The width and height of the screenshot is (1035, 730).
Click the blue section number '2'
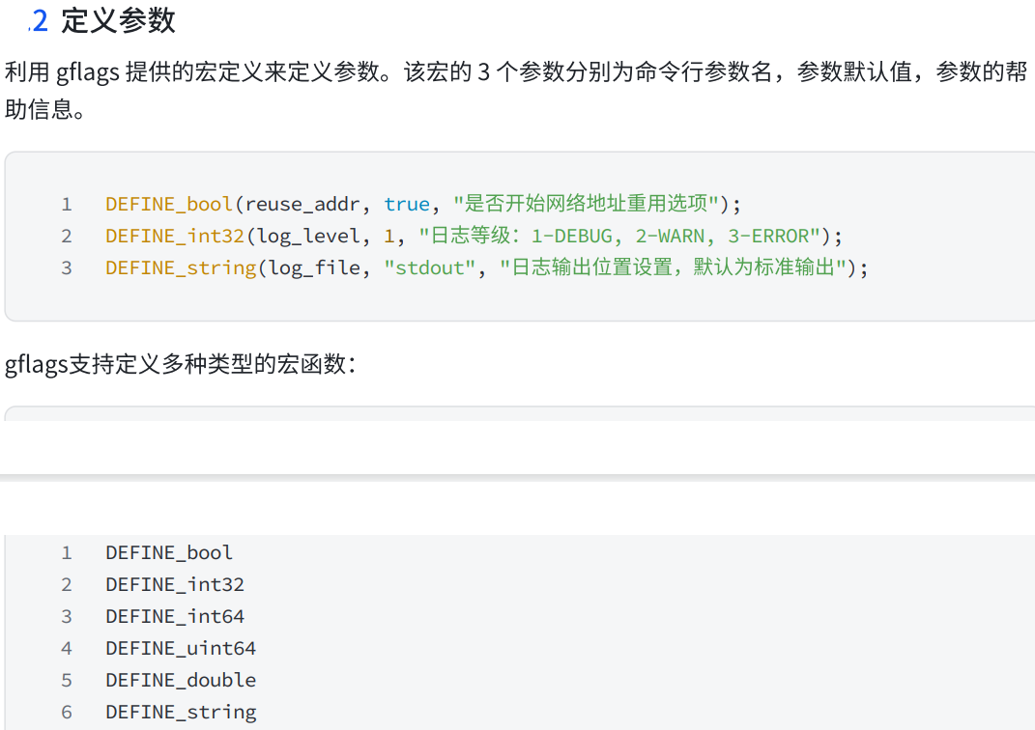click(x=40, y=21)
